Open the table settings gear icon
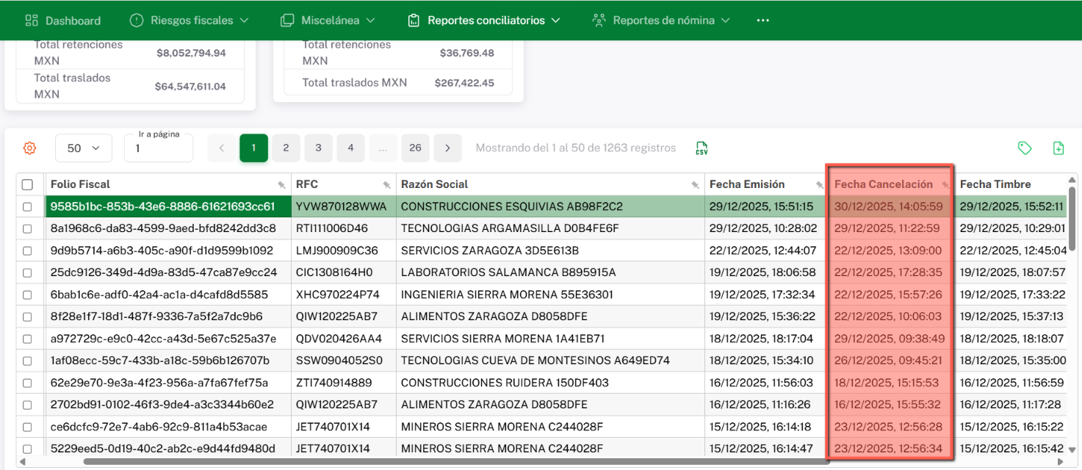This screenshot has width=1082, height=470. (29, 148)
